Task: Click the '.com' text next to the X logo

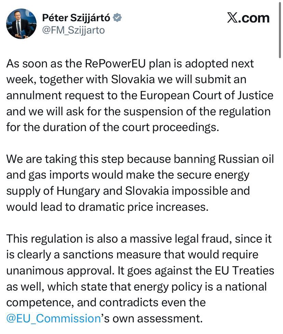Action: pyautogui.click(x=255, y=18)
